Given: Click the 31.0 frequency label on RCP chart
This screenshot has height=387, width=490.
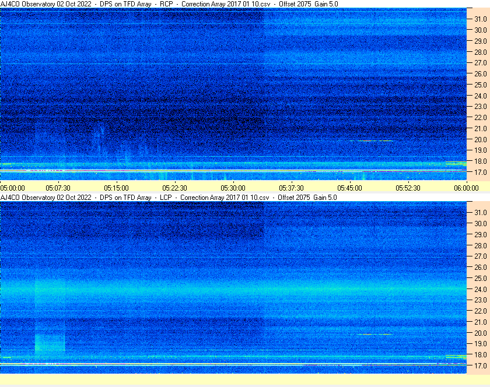Looking at the screenshot, I should click(481, 19).
